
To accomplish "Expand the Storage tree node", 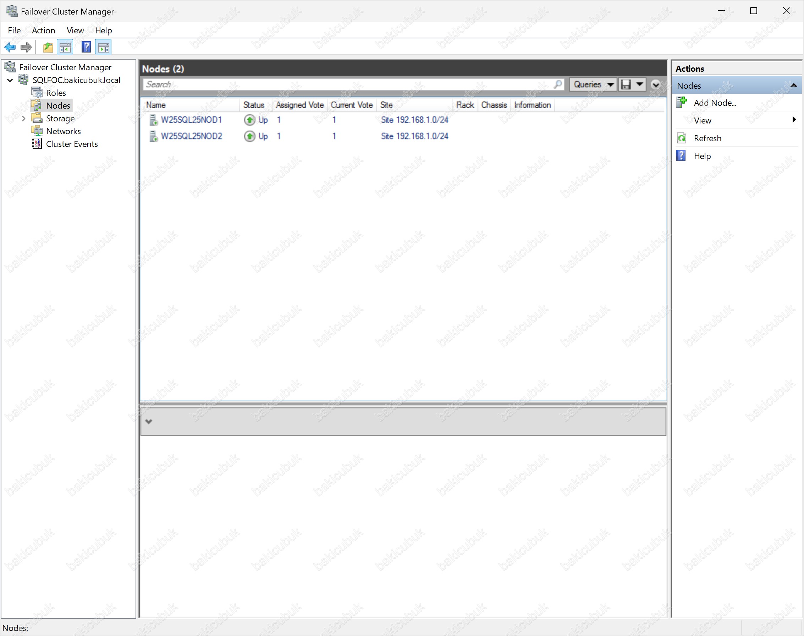I will (x=23, y=119).
